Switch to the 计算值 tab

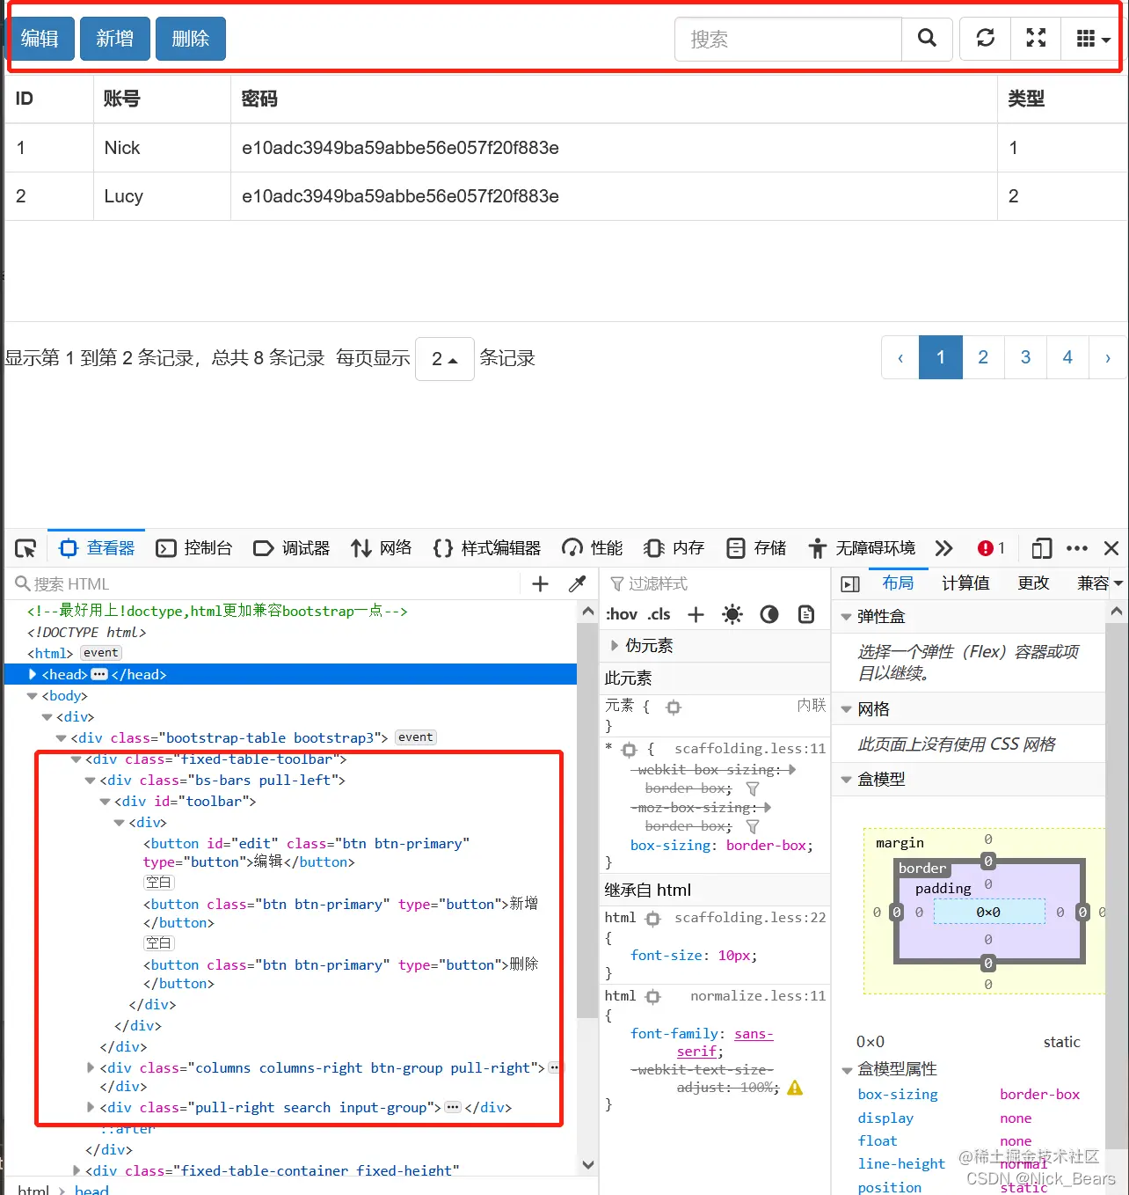(965, 583)
